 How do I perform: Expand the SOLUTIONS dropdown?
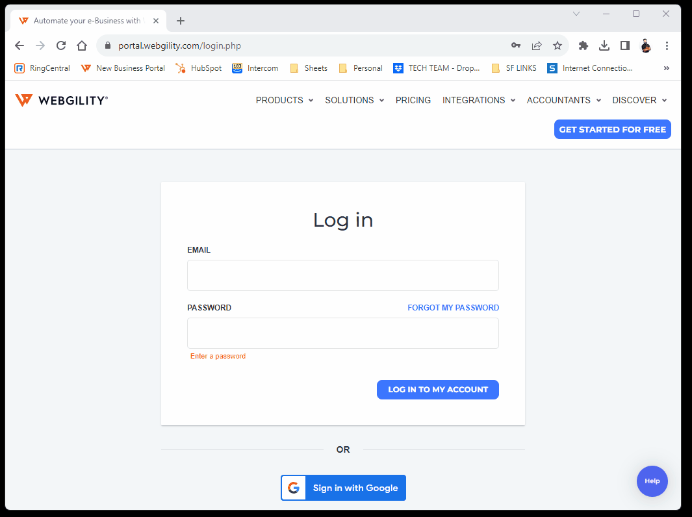tap(354, 100)
